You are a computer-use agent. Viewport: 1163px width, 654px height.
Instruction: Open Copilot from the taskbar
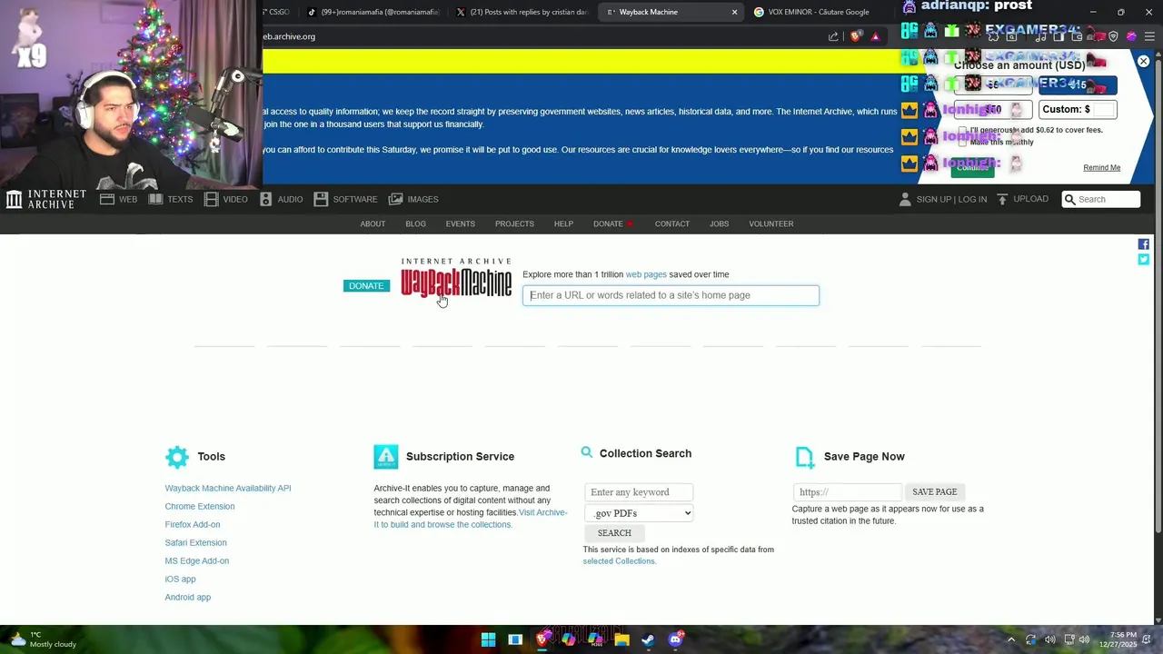point(569,639)
